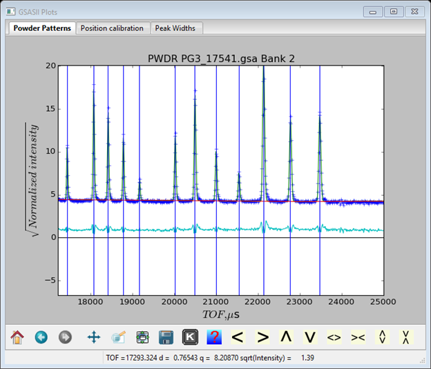Image resolution: width=431 pixels, height=369 pixels.
Task: Switch to the Position calibration tab
Action: point(112,28)
